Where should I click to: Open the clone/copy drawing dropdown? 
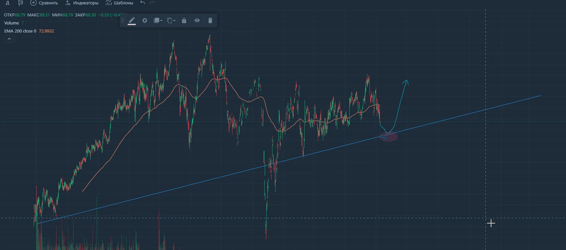click(171, 20)
